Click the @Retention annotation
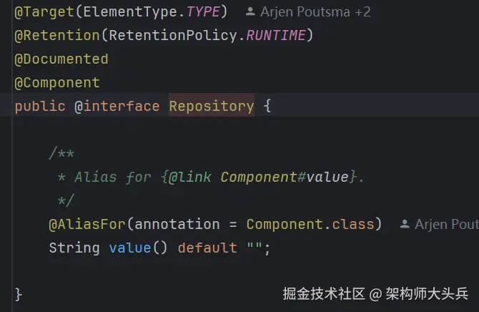The height and width of the screenshot is (312, 479). [57, 36]
